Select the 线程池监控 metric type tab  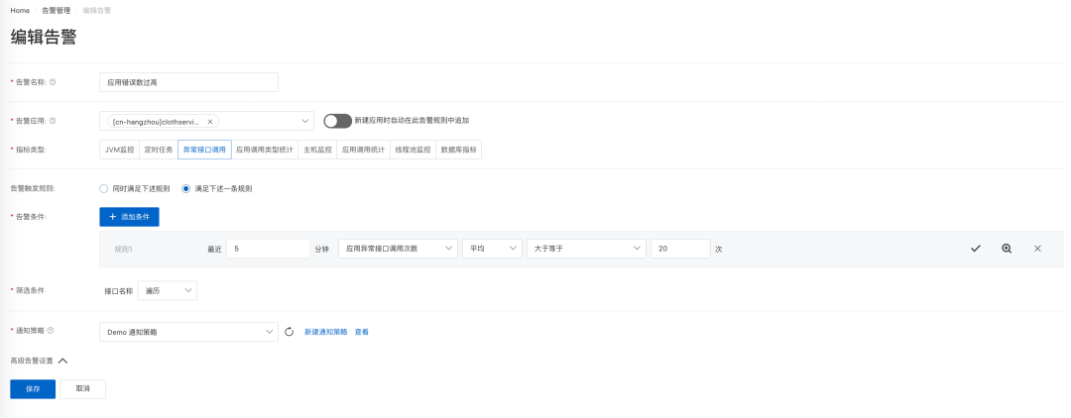[x=413, y=150]
